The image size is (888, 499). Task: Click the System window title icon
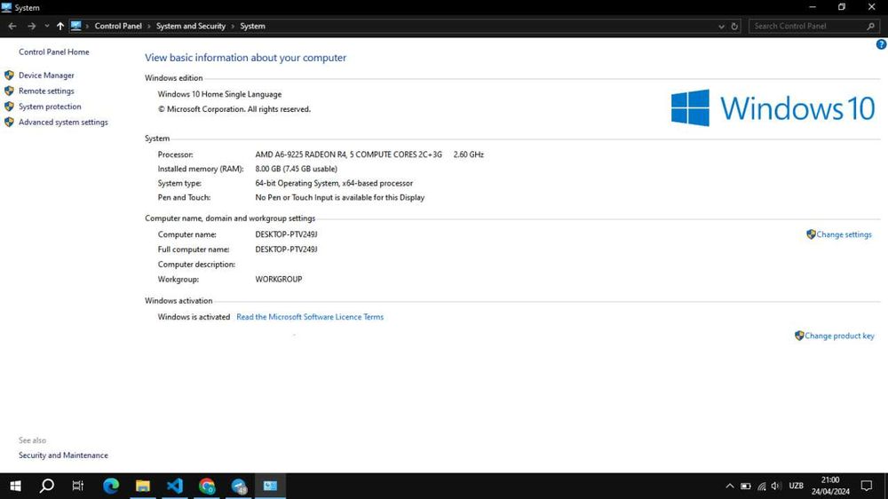(x=6, y=7)
